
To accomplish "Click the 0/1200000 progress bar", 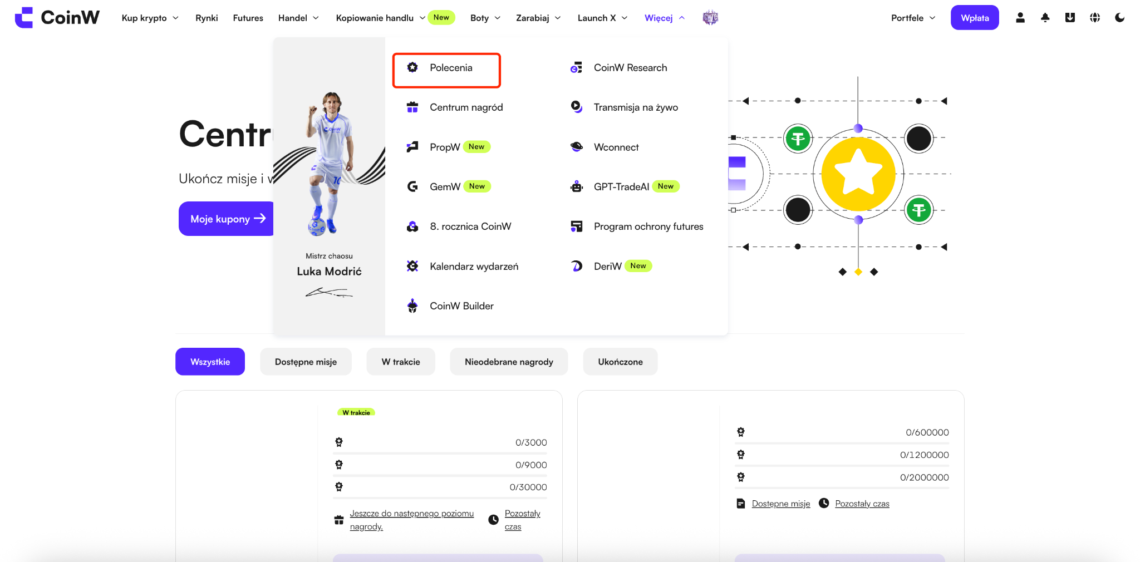I will pos(842,465).
